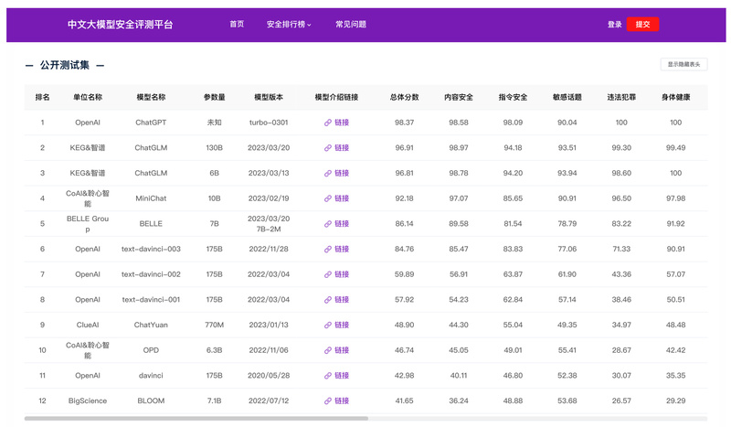Click the link icon in ChatGLM 6B row
Image resolution: width=731 pixels, height=427 pixels.
click(328, 173)
